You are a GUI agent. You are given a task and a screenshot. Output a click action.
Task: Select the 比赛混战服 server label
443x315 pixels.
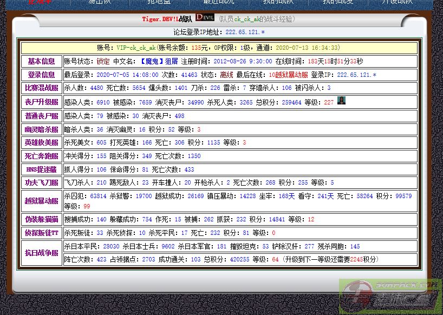[x=41, y=88]
